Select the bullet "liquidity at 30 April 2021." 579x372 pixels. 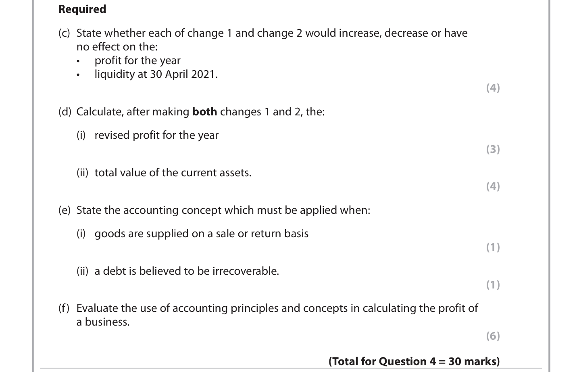pyautogui.click(x=156, y=74)
